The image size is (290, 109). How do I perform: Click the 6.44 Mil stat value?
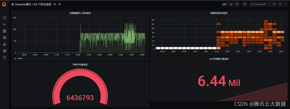pos(219,81)
